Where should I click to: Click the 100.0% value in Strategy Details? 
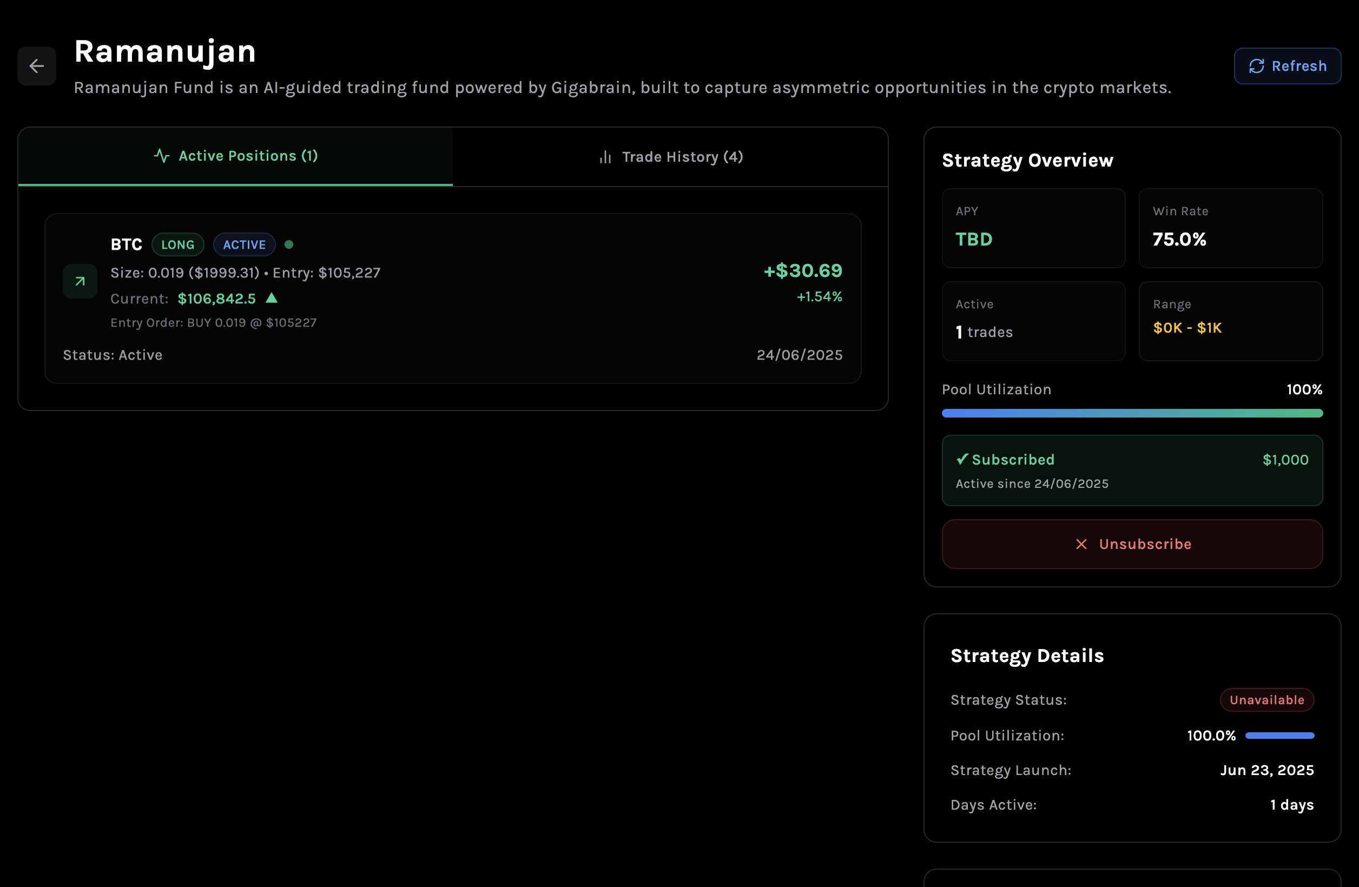click(x=1211, y=736)
